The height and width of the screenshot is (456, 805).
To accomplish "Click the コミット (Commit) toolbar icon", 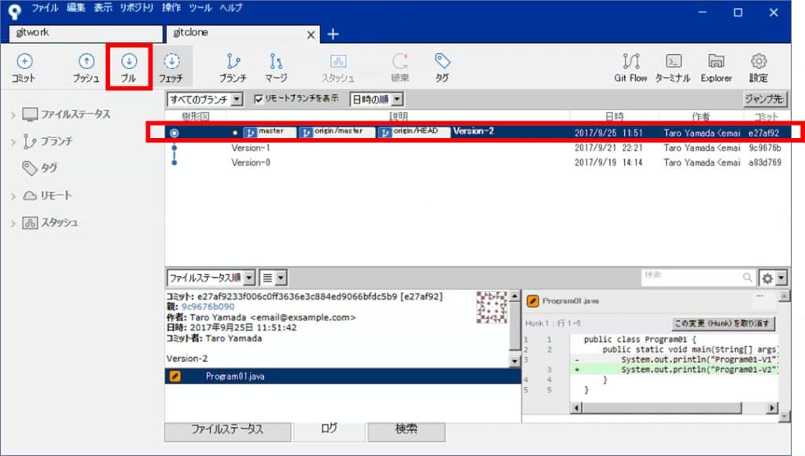I will click(x=24, y=67).
